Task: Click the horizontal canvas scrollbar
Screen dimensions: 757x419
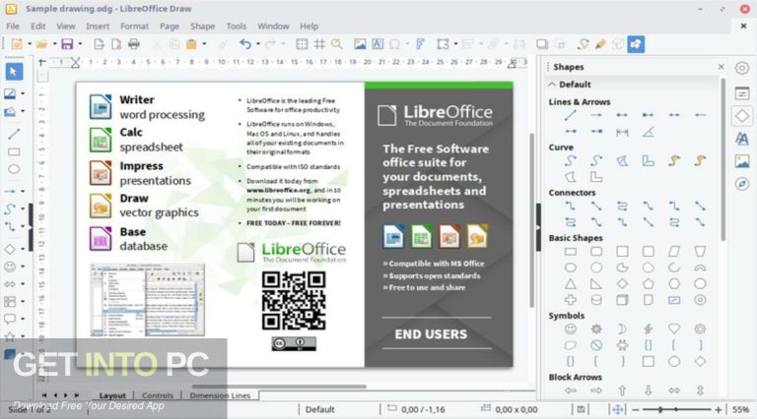Action: (279, 387)
